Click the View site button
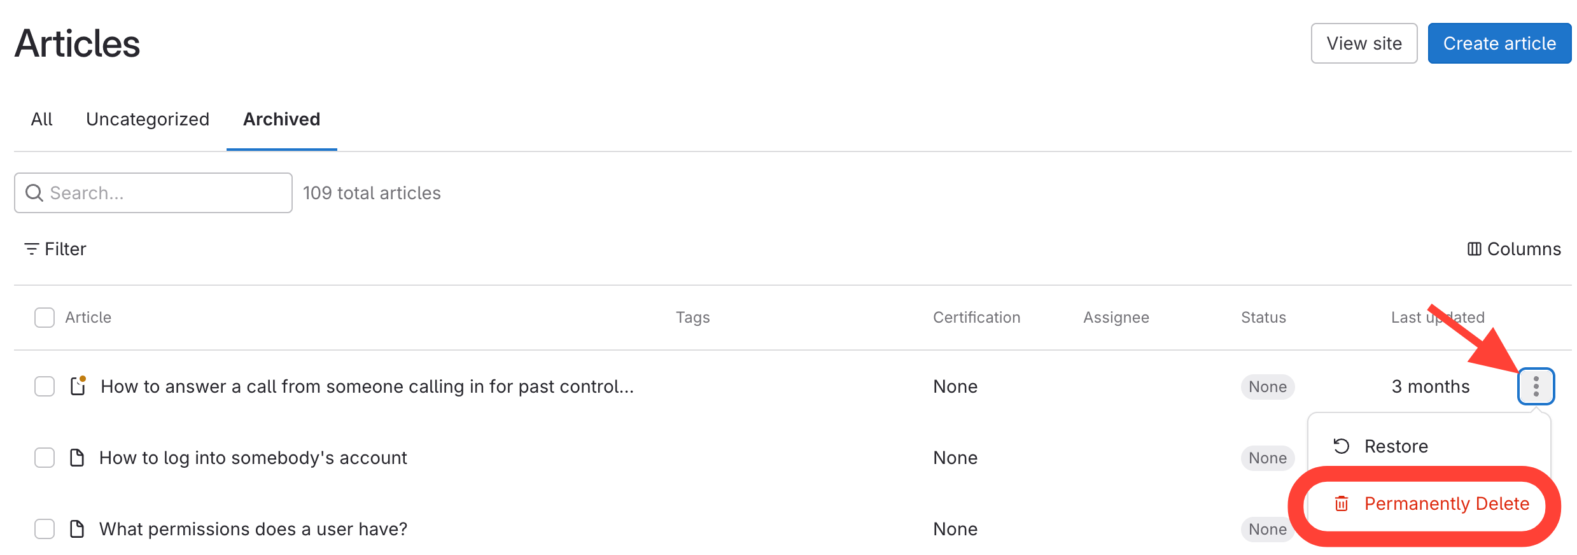Screen dimensions: 1577x555 point(1364,43)
